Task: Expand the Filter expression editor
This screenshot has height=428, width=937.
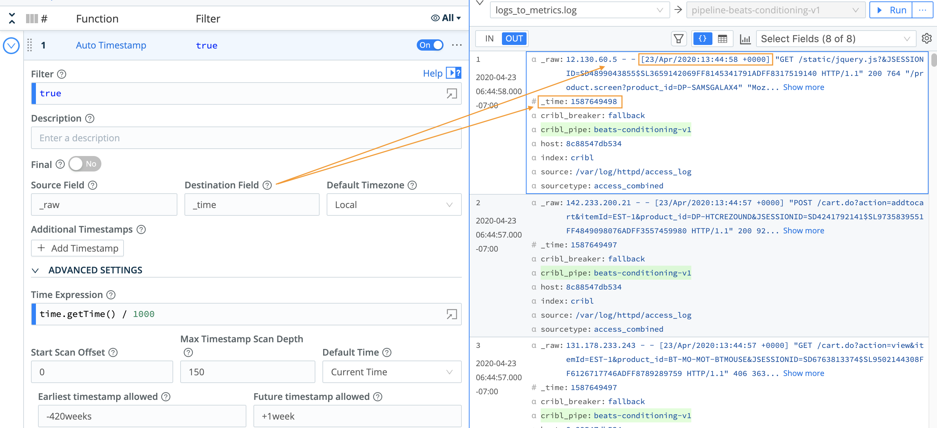Action: [451, 94]
